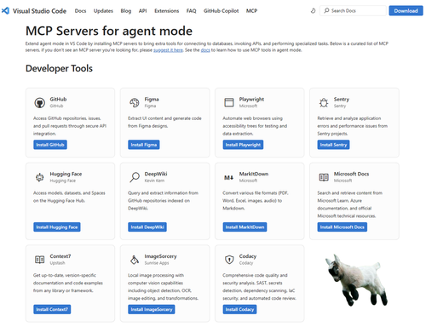Image resolution: width=426 pixels, height=327 pixels.
Task: Click the Download button
Action: tap(406, 11)
